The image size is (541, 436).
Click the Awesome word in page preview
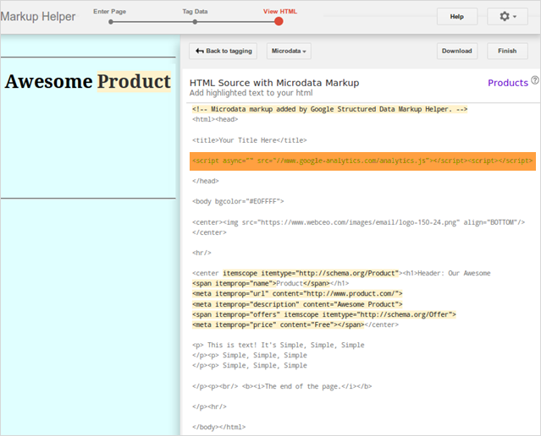click(48, 82)
